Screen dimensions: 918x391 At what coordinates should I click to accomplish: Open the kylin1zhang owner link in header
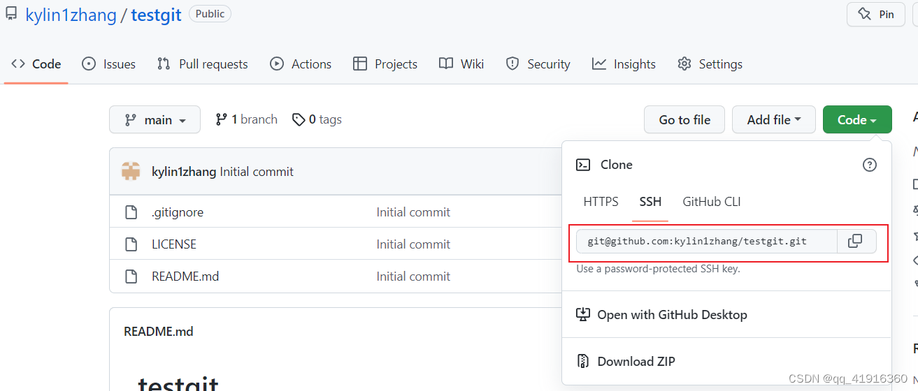click(x=71, y=15)
